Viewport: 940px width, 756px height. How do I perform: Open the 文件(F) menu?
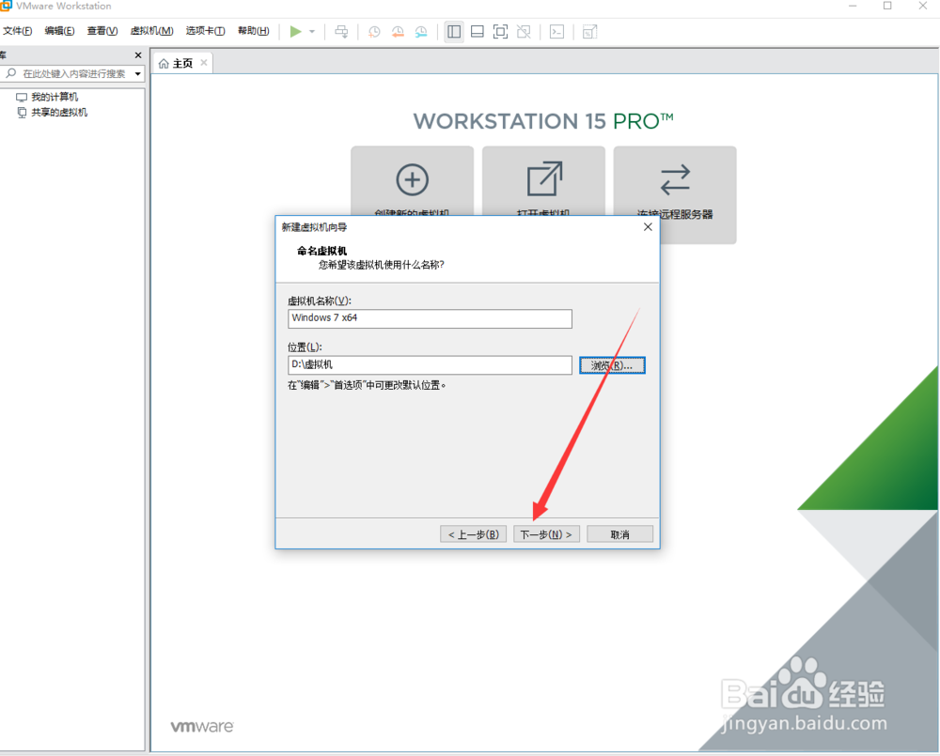pyautogui.click(x=17, y=31)
